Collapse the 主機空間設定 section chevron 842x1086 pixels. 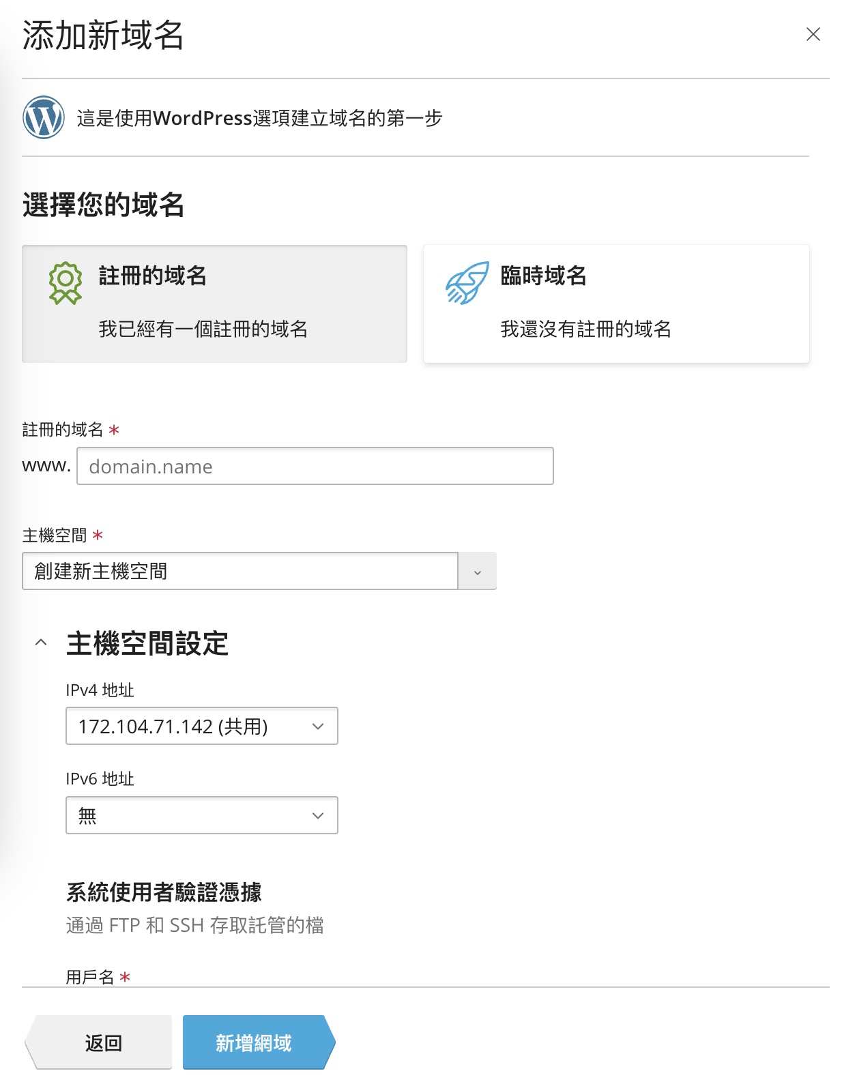point(41,643)
